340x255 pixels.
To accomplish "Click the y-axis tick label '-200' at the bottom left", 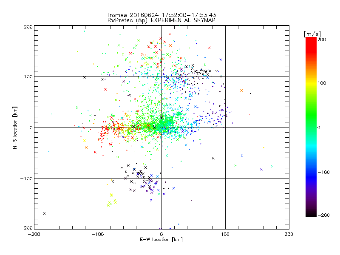I will 26,228.
